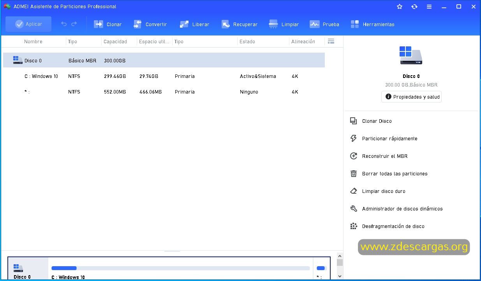Click Clonar Disco option

tap(377, 121)
